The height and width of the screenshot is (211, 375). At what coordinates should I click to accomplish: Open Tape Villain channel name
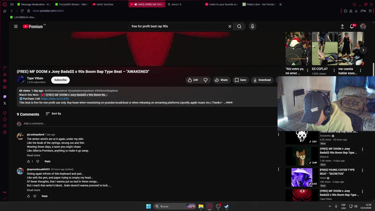coord(35,78)
